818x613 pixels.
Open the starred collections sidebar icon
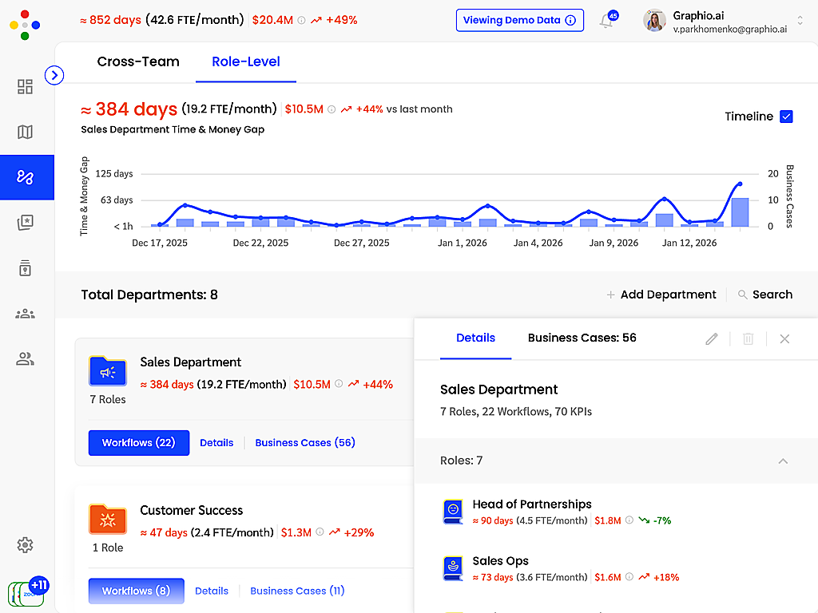(25, 223)
